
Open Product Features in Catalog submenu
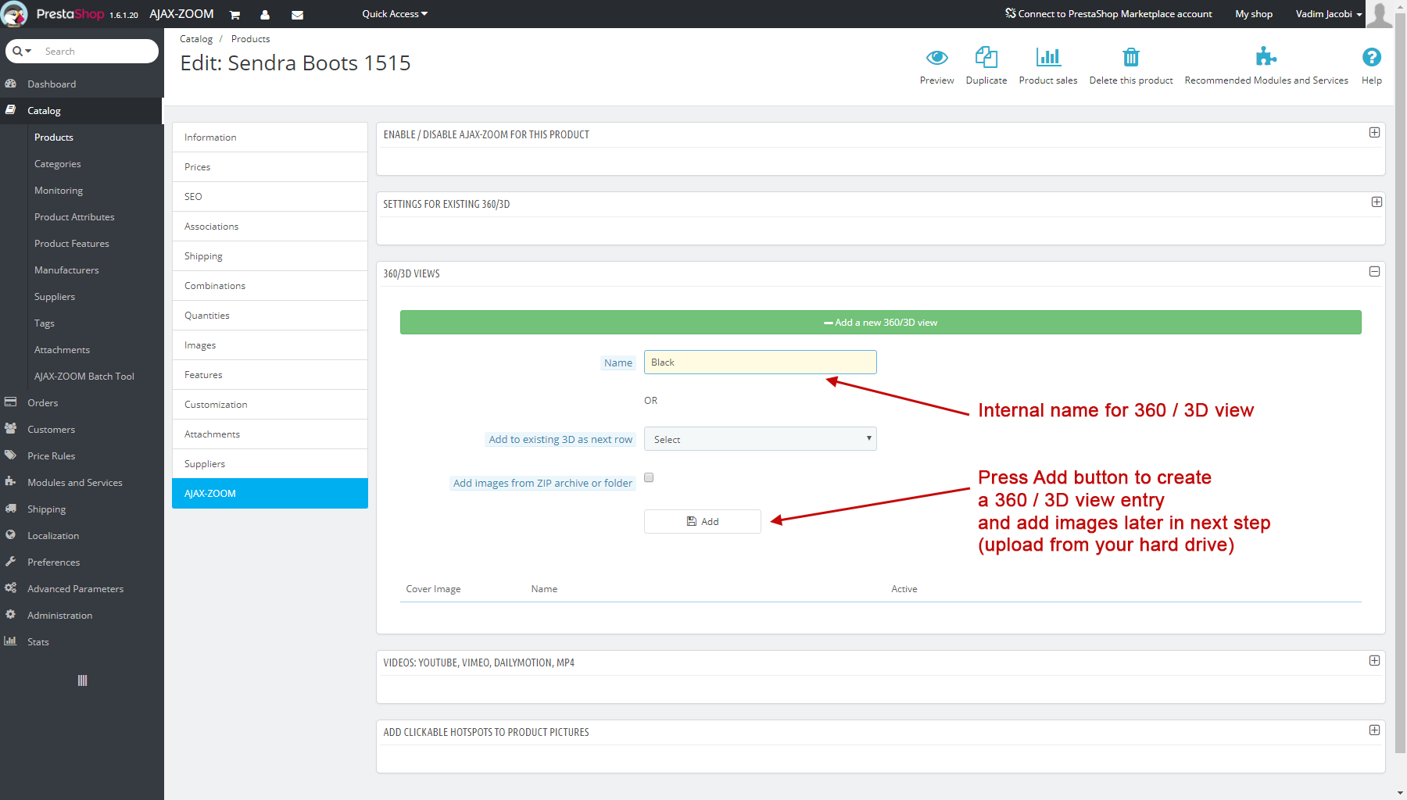(x=72, y=244)
